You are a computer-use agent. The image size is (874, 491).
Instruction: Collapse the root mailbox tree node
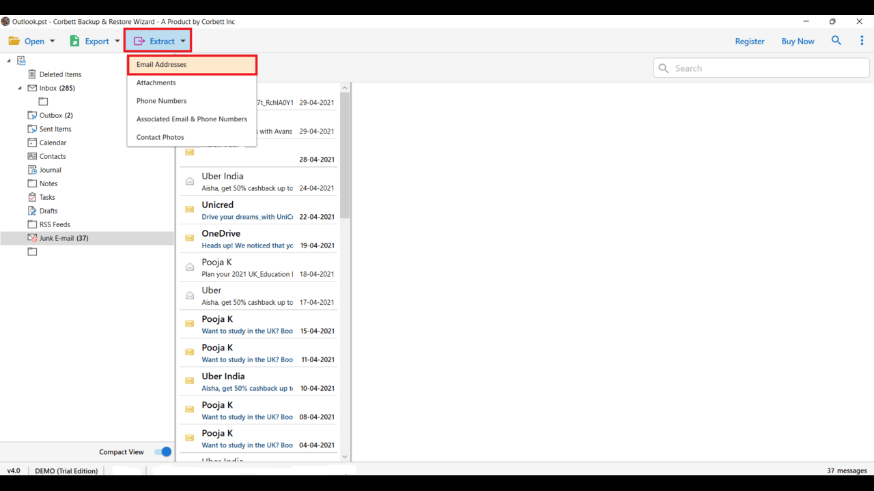9,61
